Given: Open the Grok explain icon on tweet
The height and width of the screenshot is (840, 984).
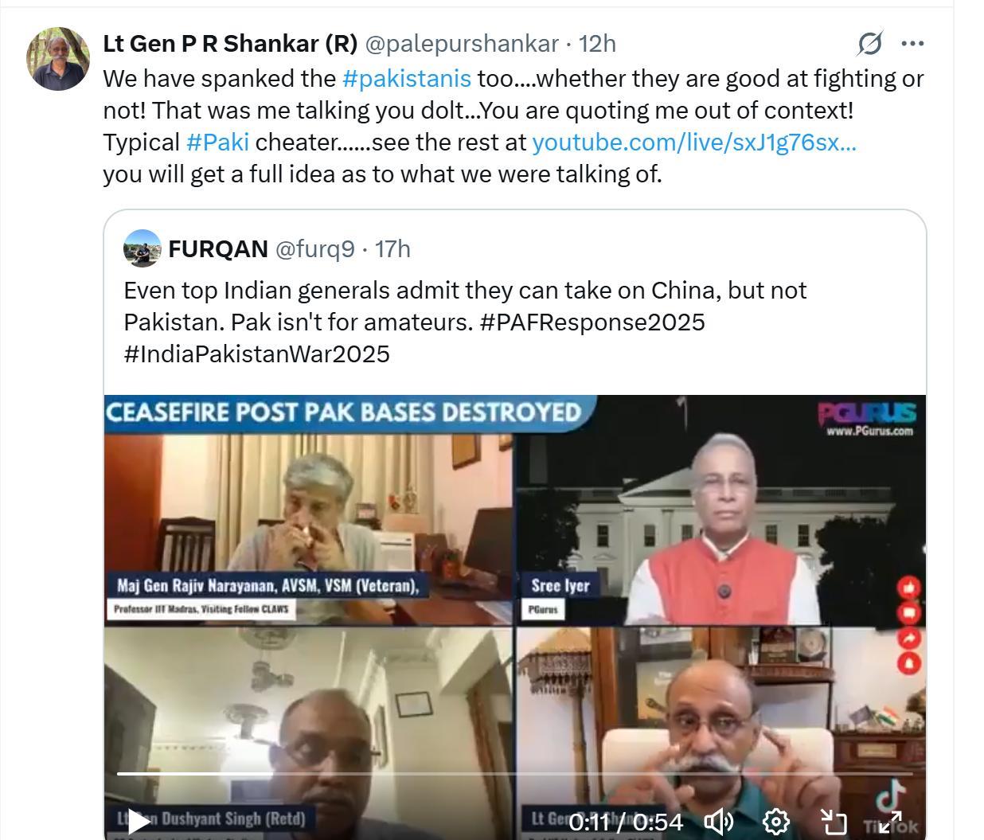Looking at the screenshot, I should point(869,43).
